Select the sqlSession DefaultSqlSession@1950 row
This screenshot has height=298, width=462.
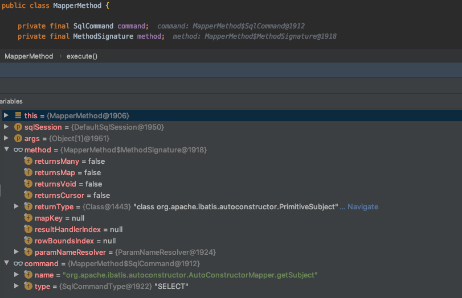pyautogui.click(x=232, y=127)
